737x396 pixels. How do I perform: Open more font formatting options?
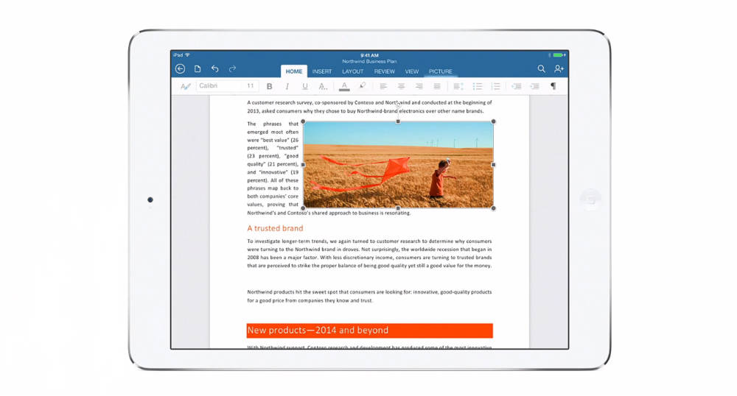323,86
